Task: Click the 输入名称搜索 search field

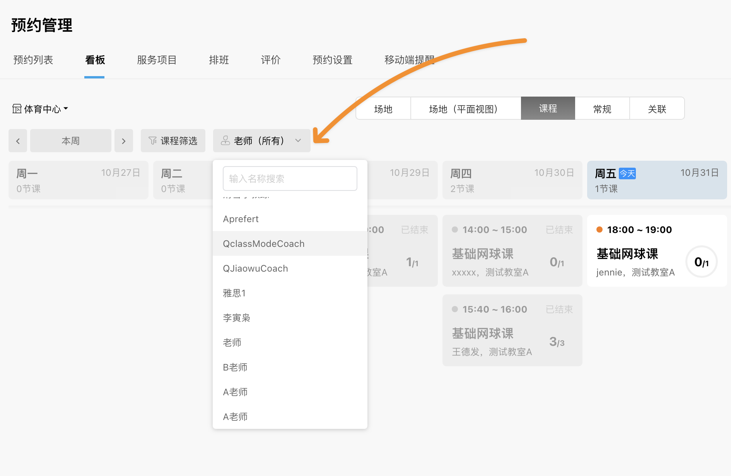Action: click(x=290, y=178)
